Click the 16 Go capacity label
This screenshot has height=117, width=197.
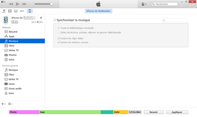[x=15, y=22]
